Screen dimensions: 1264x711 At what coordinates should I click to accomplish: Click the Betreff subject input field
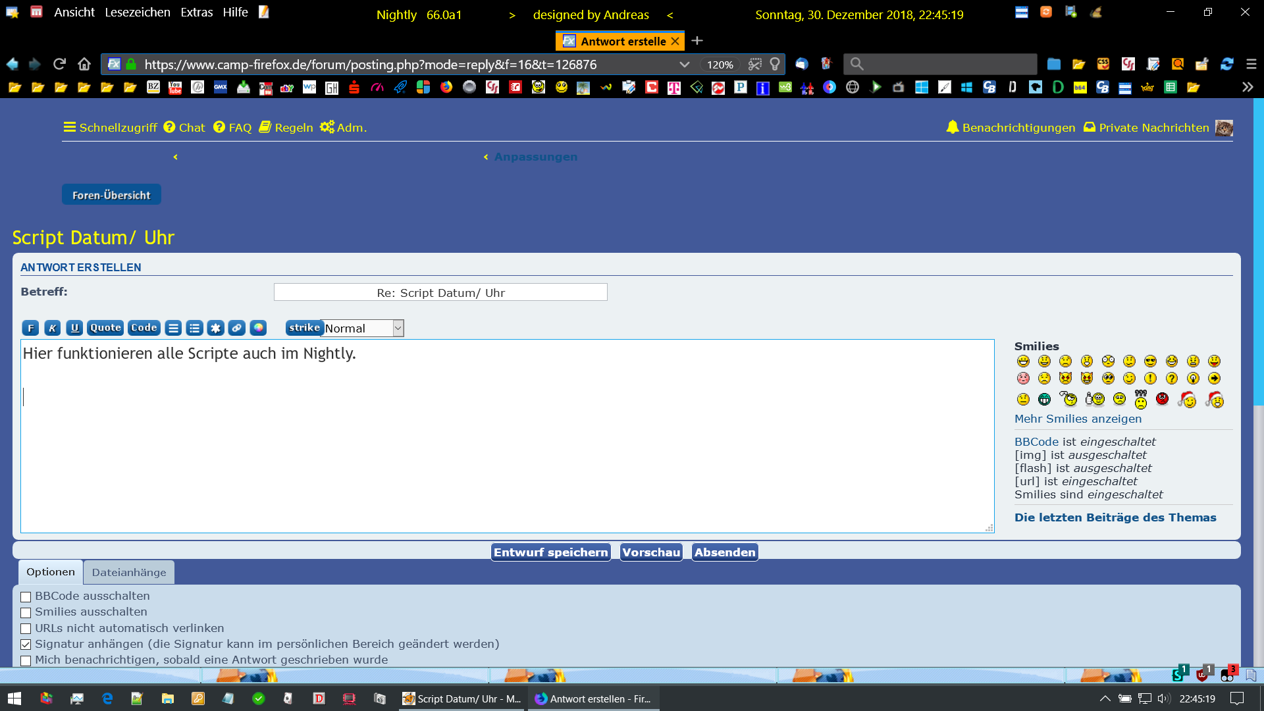pyautogui.click(x=440, y=293)
